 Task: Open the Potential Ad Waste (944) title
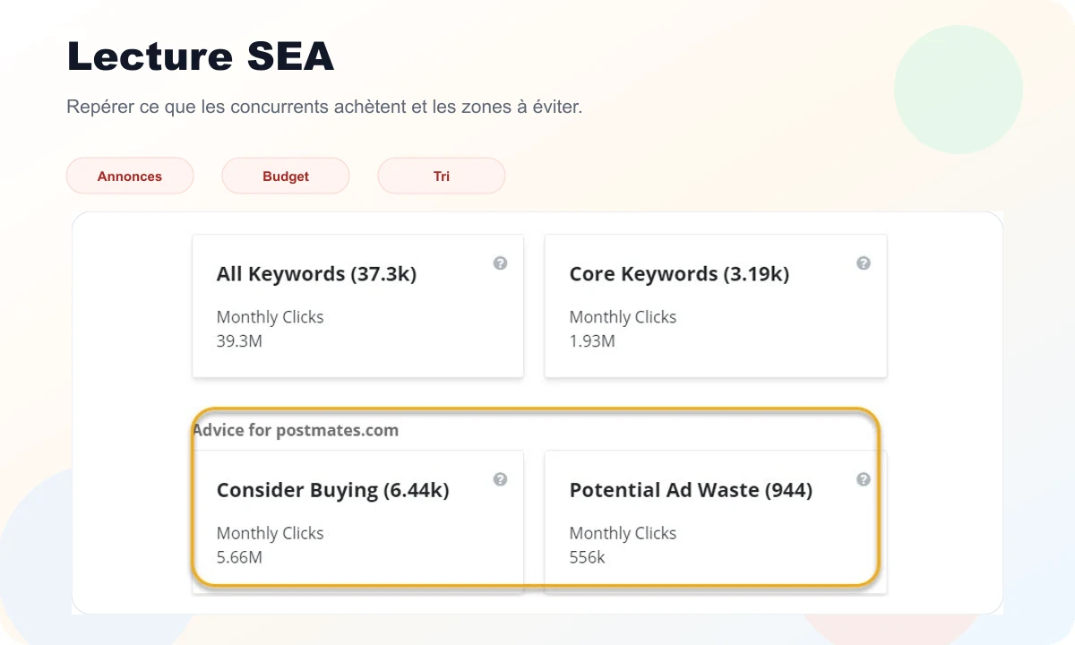(x=691, y=490)
